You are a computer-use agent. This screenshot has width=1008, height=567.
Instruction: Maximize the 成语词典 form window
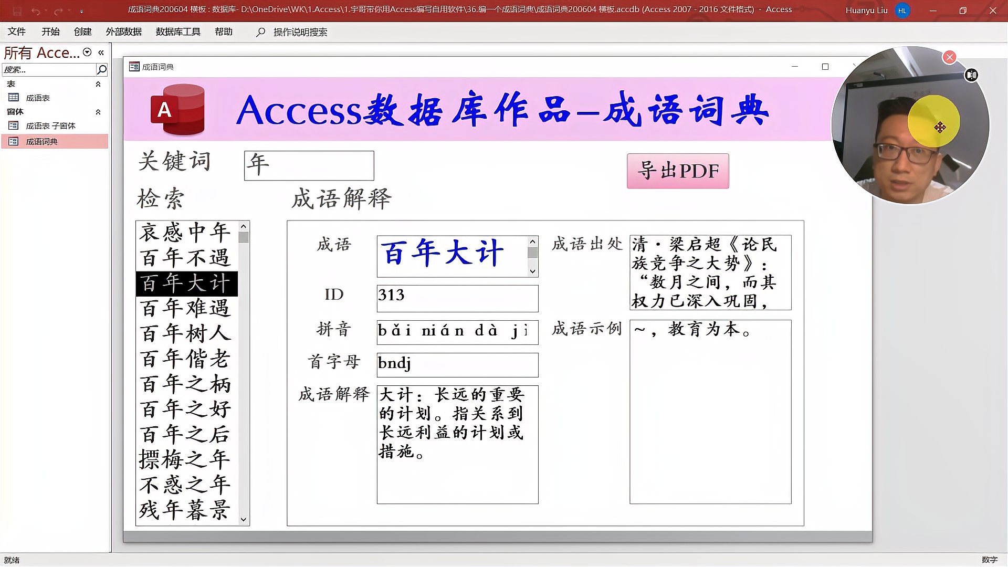pyautogui.click(x=825, y=67)
